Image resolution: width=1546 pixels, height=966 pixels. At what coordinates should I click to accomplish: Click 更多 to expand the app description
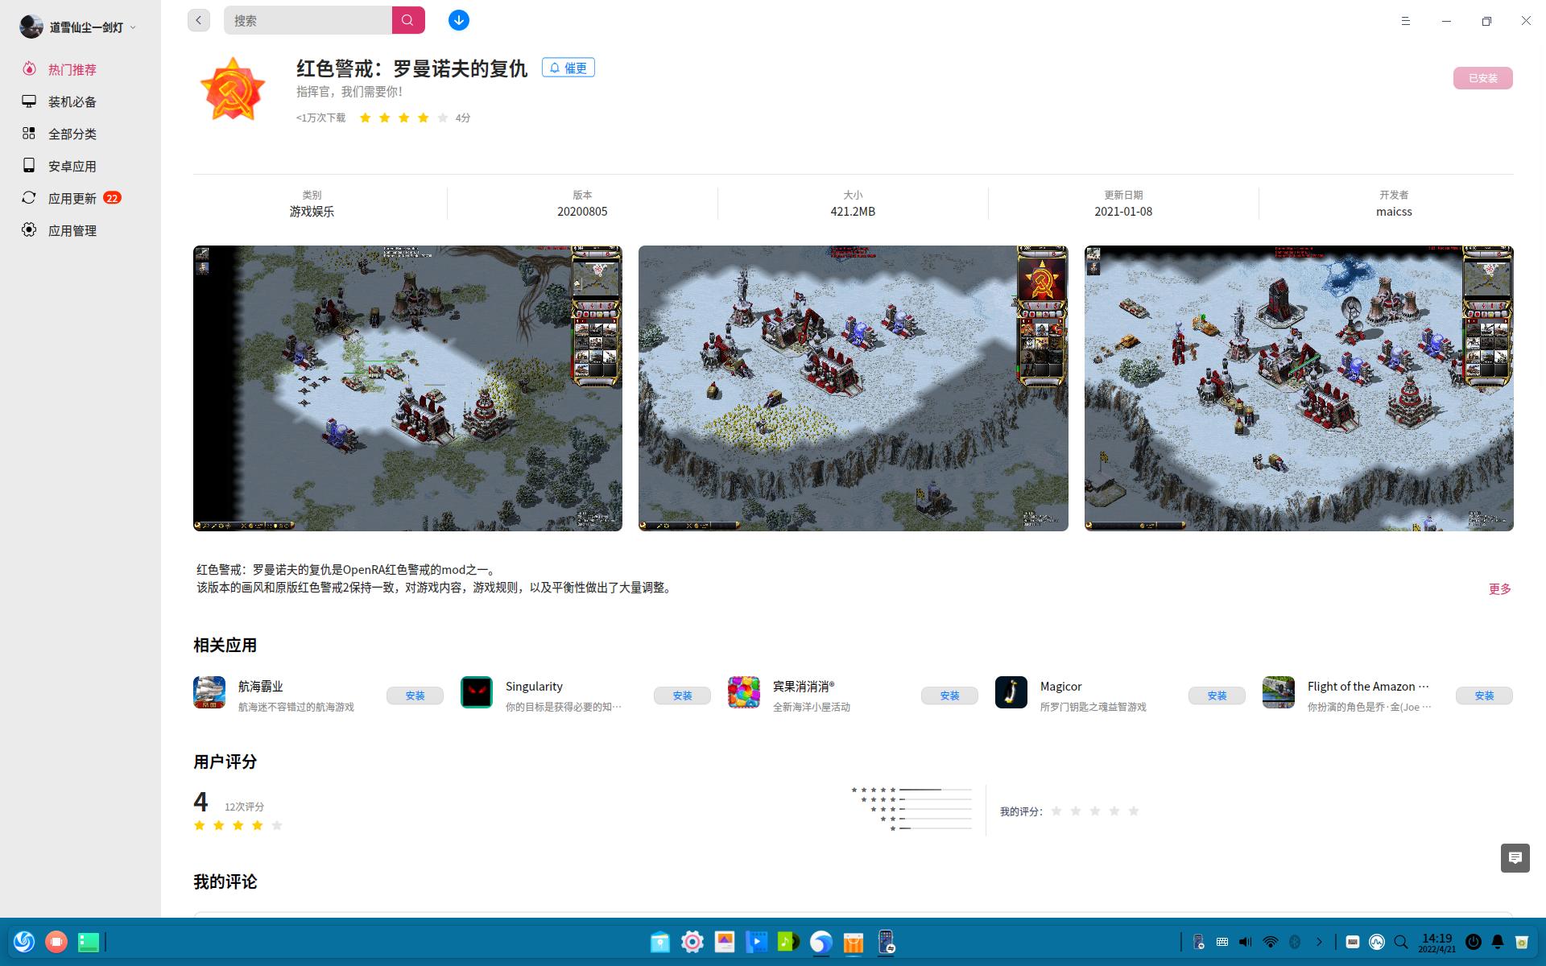(1499, 588)
